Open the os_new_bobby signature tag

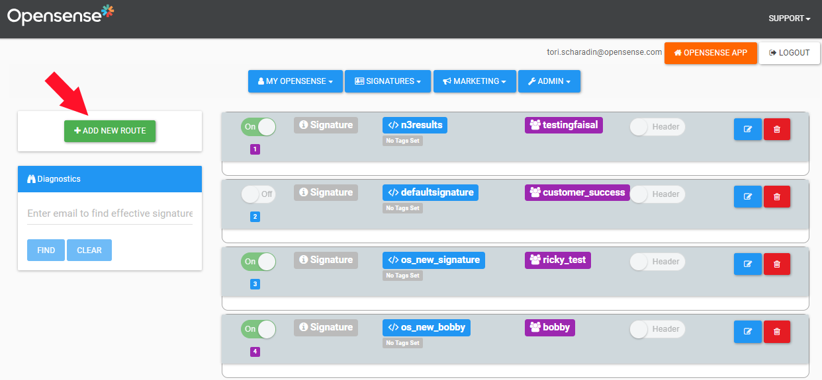point(426,327)
